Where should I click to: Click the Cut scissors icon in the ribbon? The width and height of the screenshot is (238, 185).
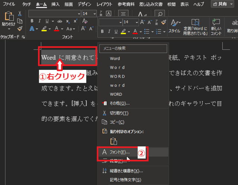tap(20, 13)
